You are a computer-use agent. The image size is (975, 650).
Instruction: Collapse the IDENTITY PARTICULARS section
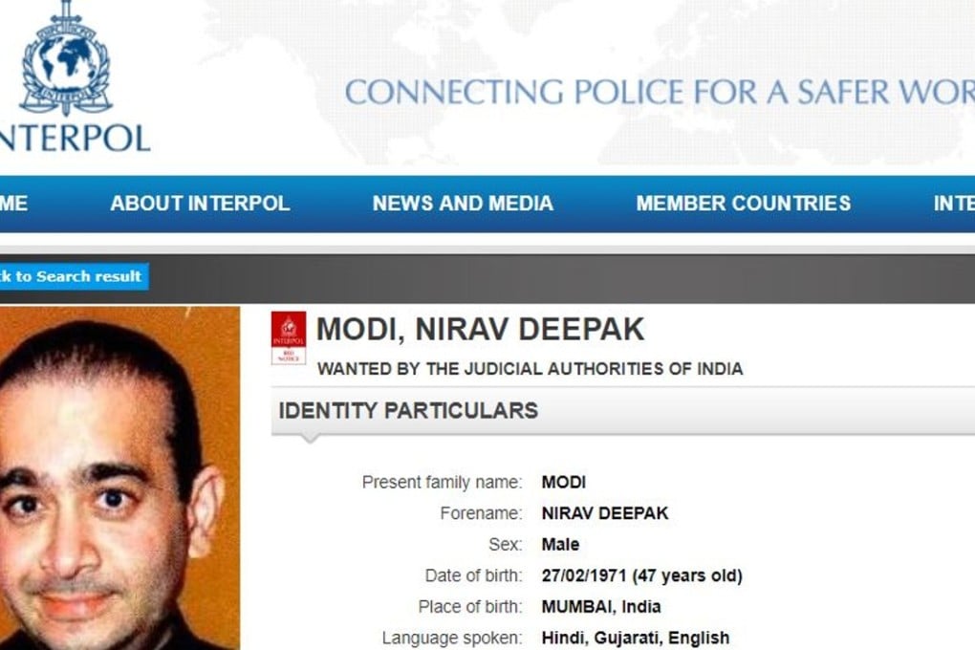point(405,410)
